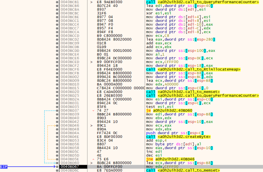263x172 pixels.
Task: Click the 'je a0h2uih3d2.40BD60' instruction
Action: pyautogui.click(x=169, y=110)
